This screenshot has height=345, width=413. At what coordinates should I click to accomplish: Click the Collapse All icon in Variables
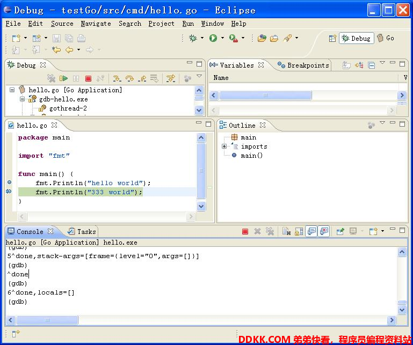(372, 65)
